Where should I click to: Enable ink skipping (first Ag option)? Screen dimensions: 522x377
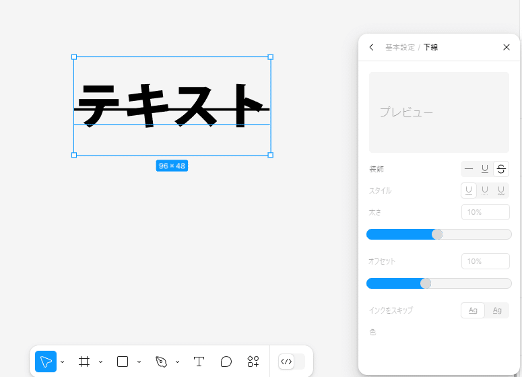473,310
